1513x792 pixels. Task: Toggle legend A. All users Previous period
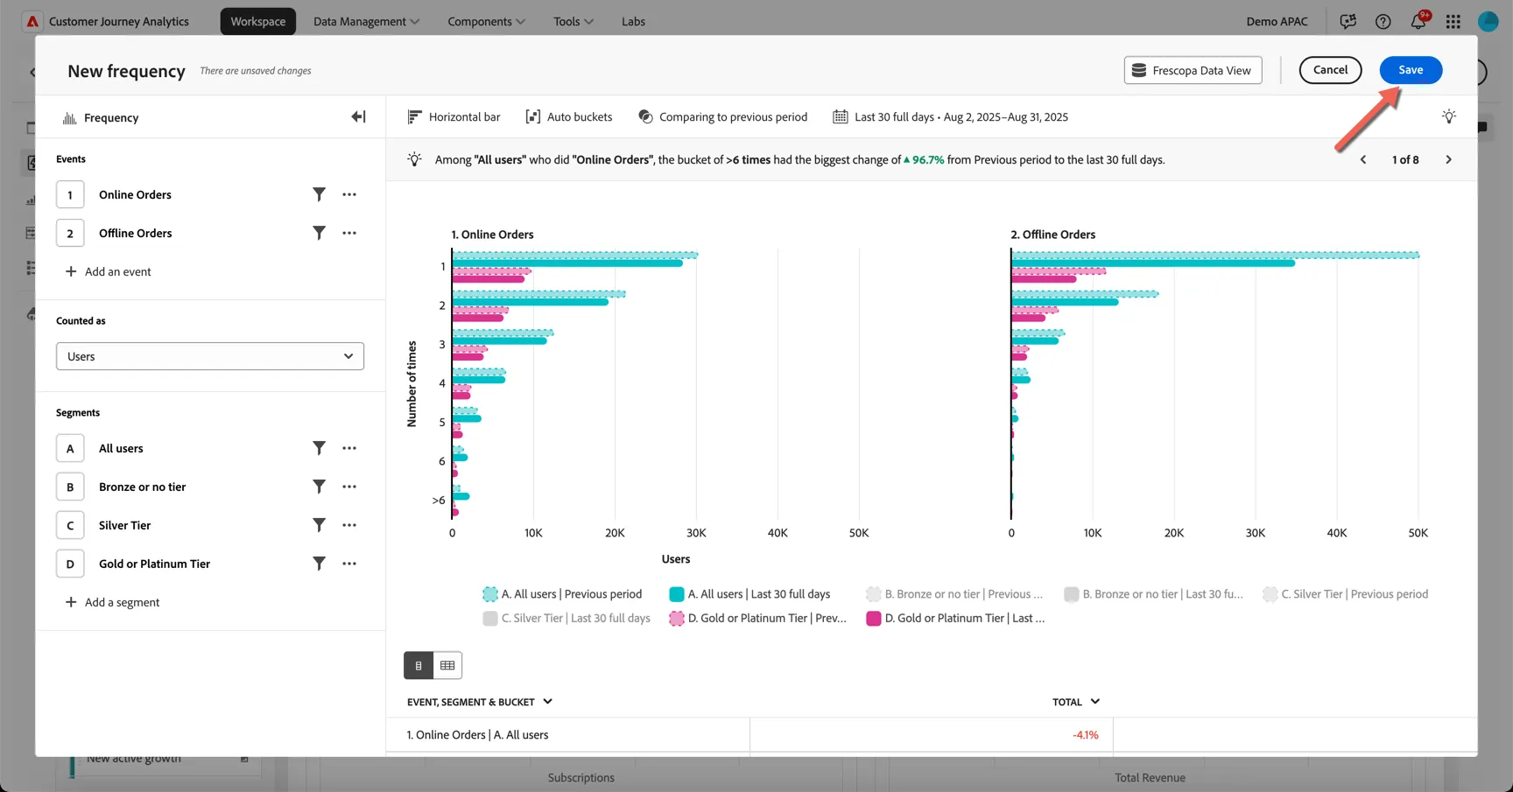[562, 594]
